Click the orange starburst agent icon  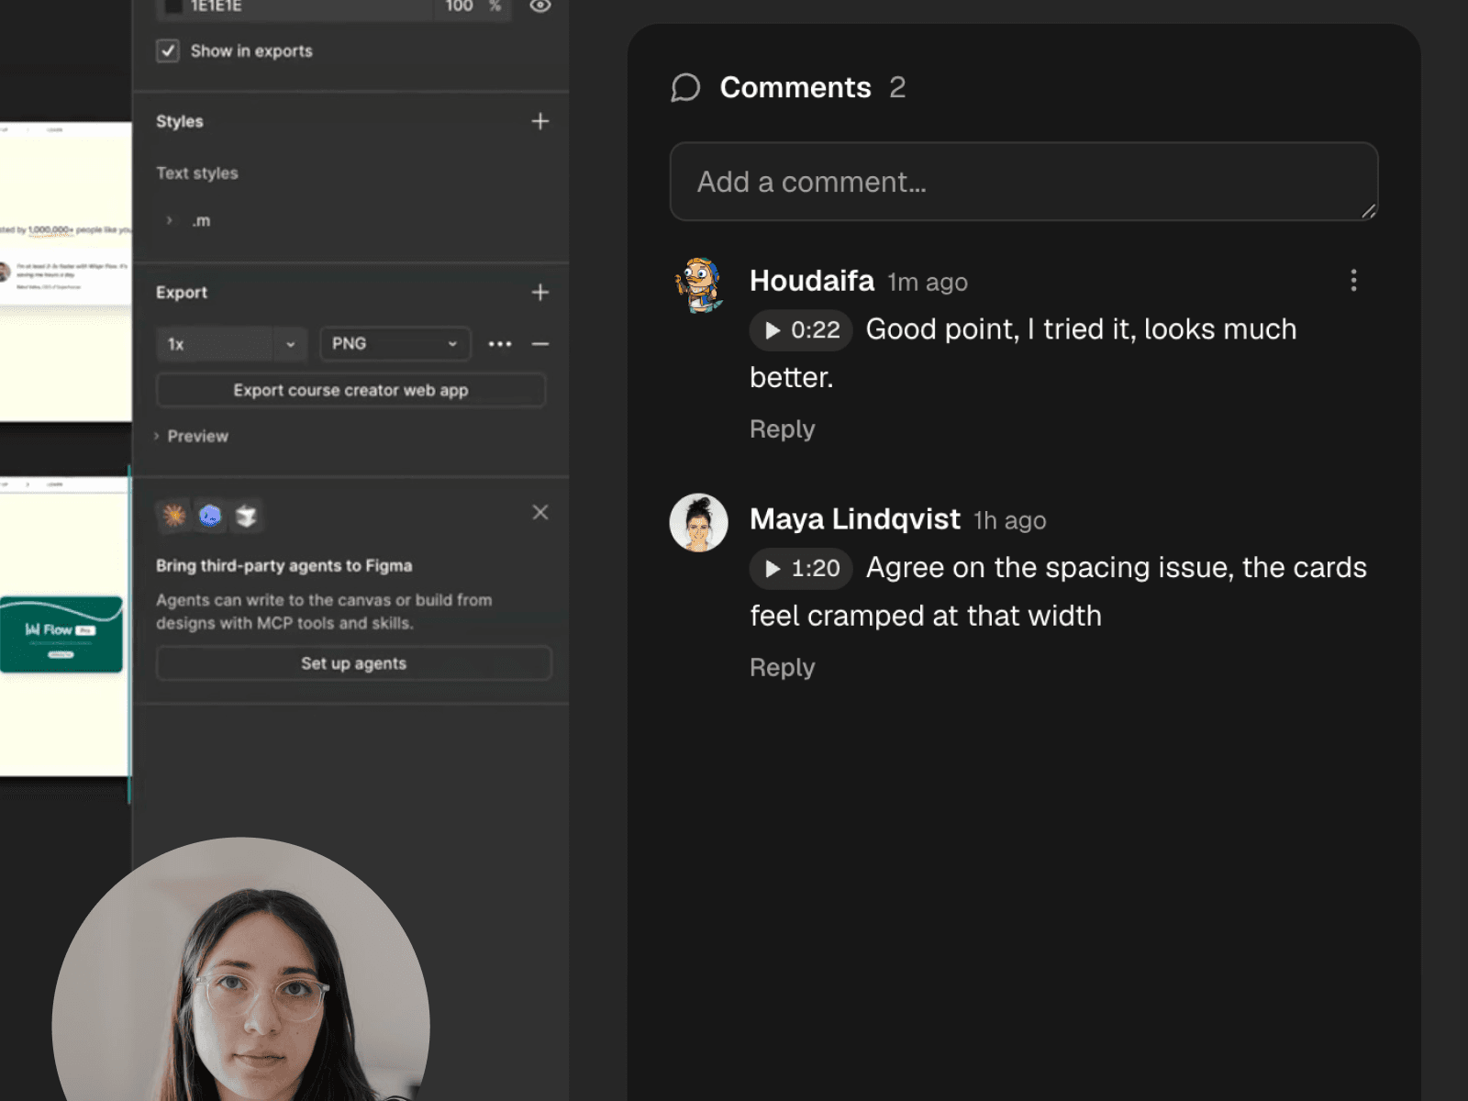(x=173, y=516)
